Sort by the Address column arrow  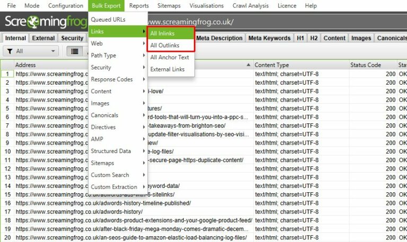point(249,65)
